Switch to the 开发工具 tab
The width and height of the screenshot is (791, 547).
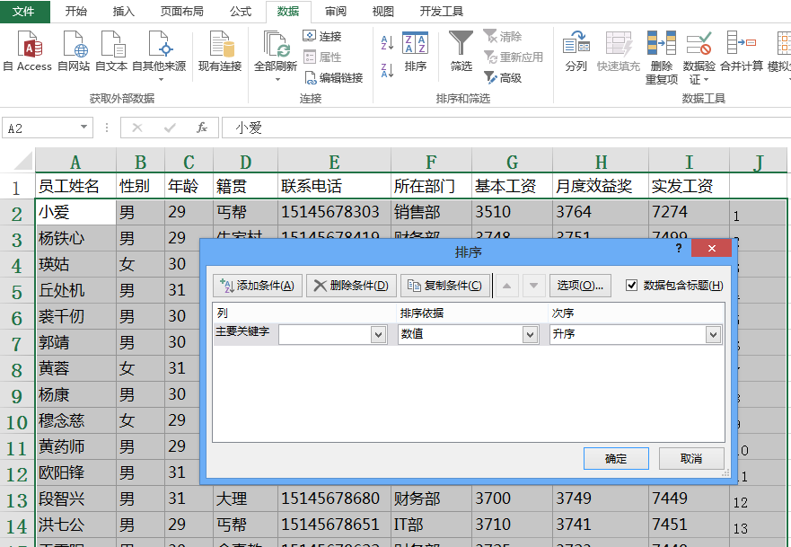pos(442,11)
